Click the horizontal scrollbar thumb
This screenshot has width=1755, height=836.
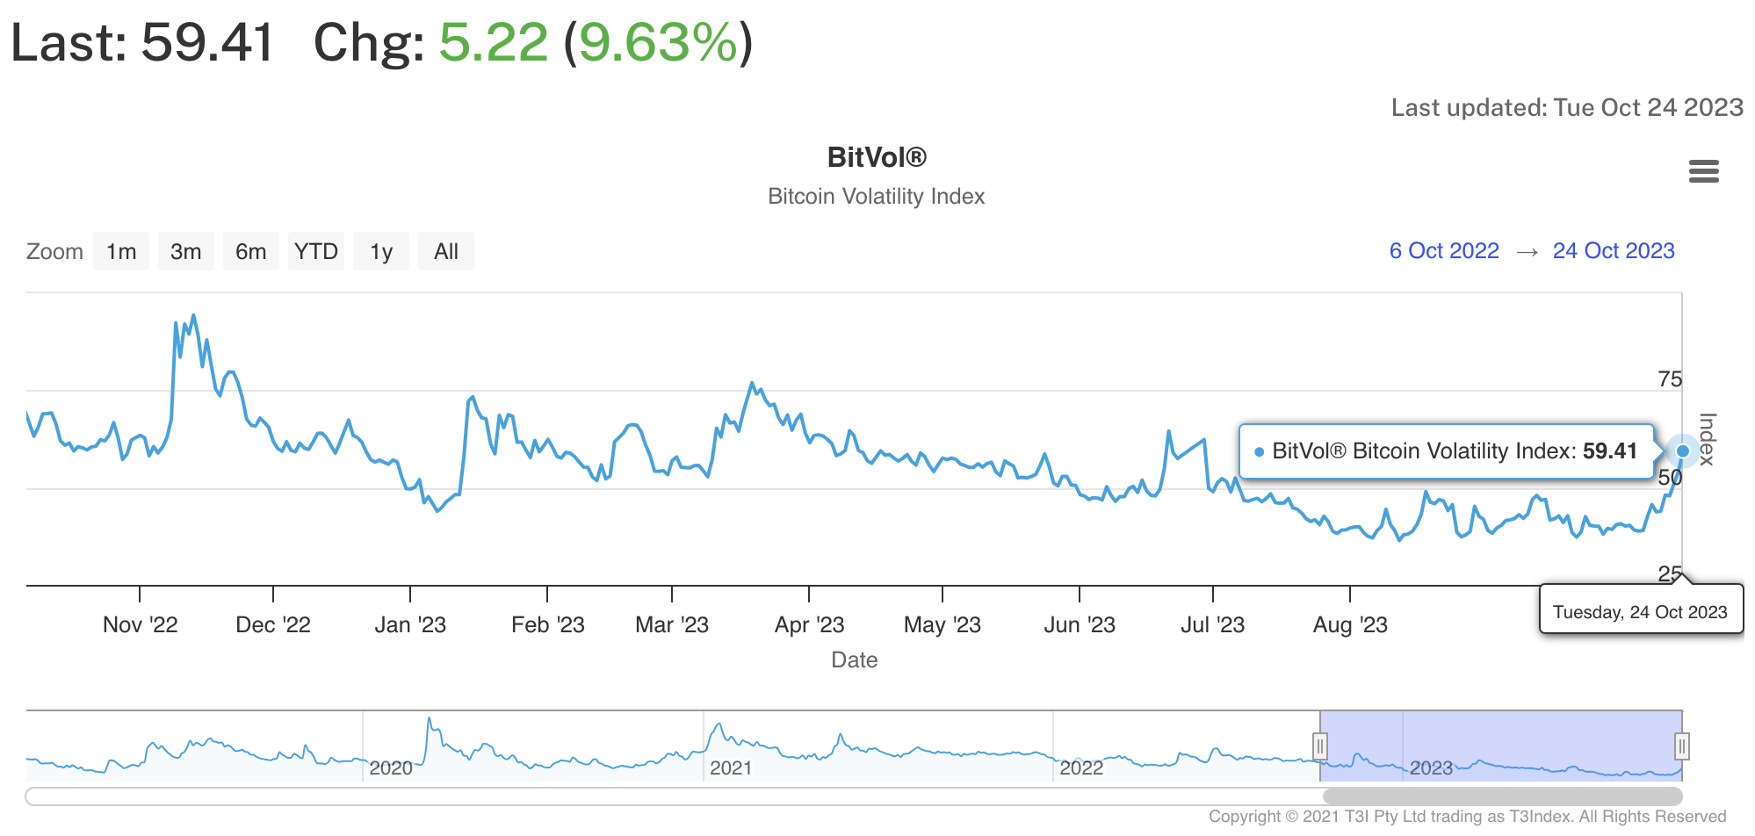click(1502, 796)
